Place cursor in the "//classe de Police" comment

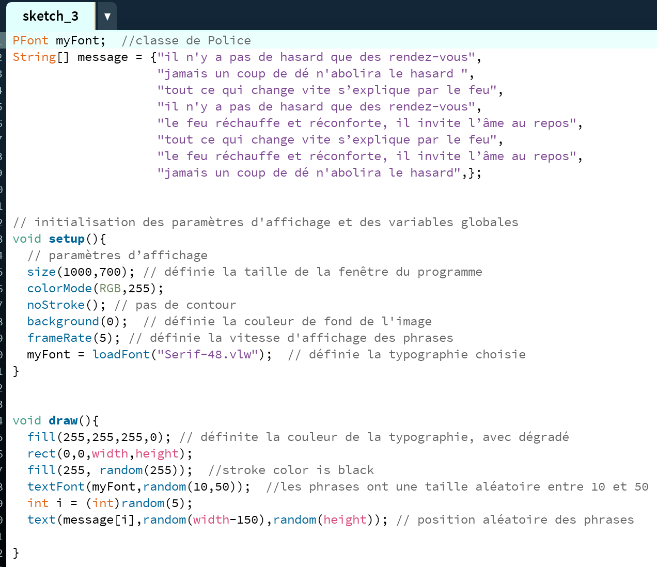tap(186, 41)
